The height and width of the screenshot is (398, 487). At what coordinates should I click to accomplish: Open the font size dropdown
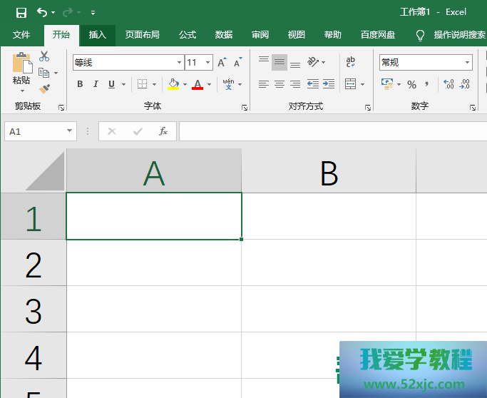tap(207, 63)
